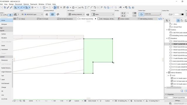
Task: Collapse the Interior Elevations tree group
Action: 167,73
